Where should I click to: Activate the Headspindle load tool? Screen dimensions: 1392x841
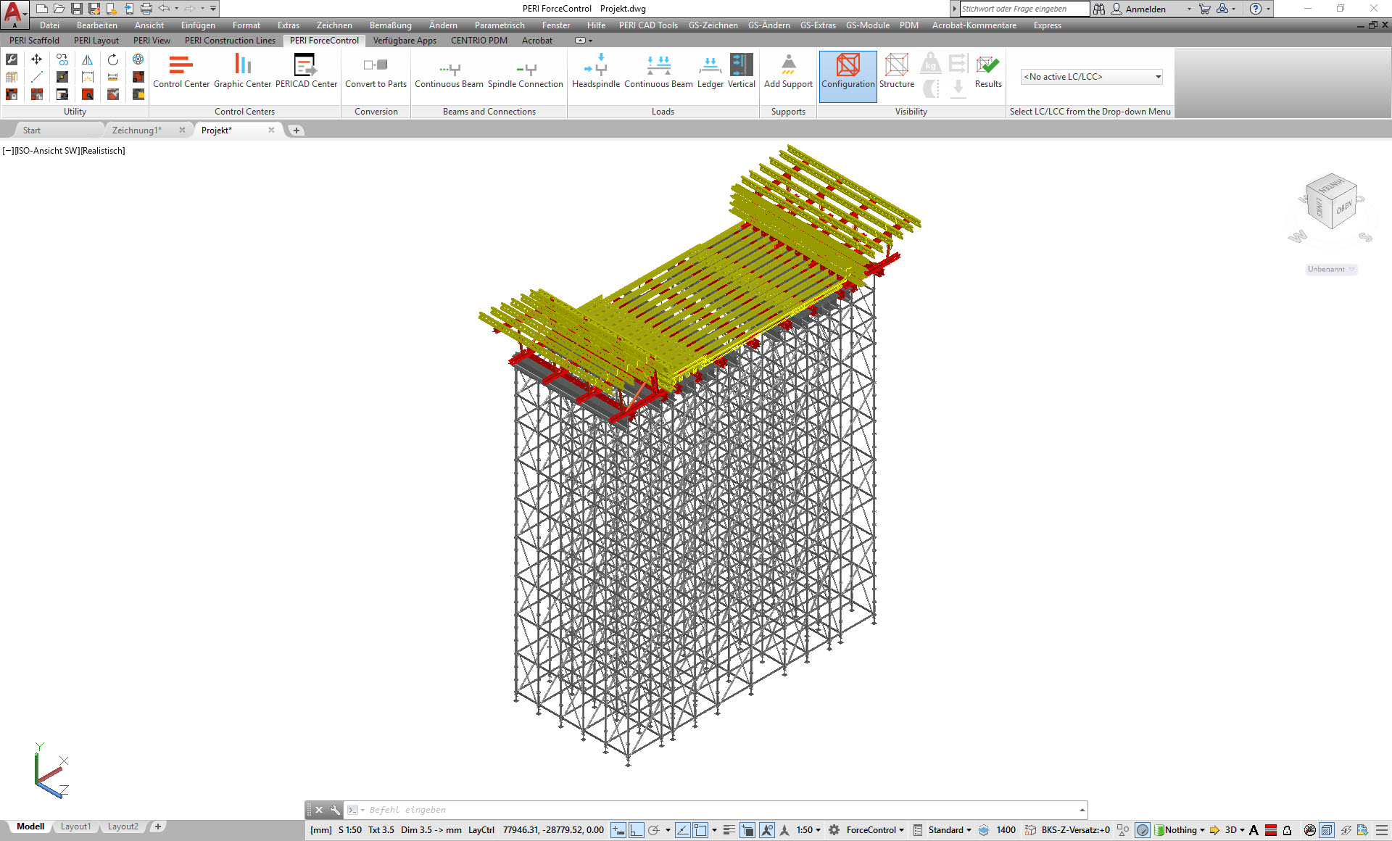pyautogui.click(x=597, y=72)
